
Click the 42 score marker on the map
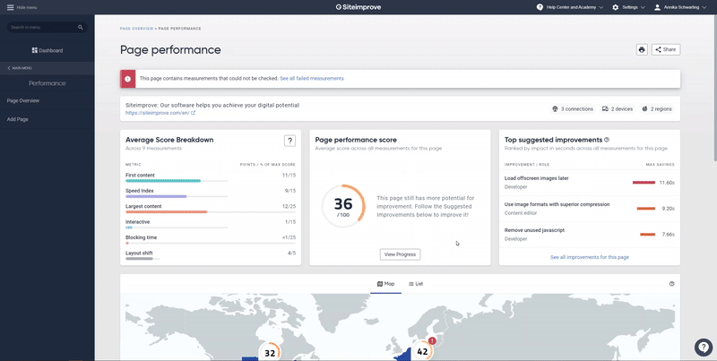[x=422, y=351]
